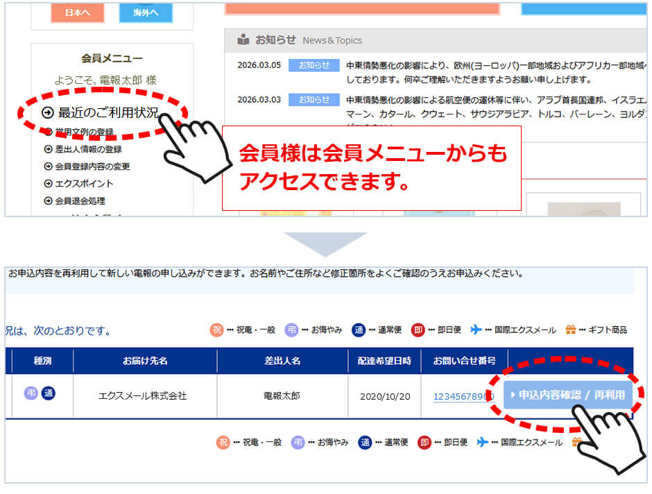652x494 pixels.
Task: Click the airplane icon in the legend above the table
Action: [x=476, y=330]
